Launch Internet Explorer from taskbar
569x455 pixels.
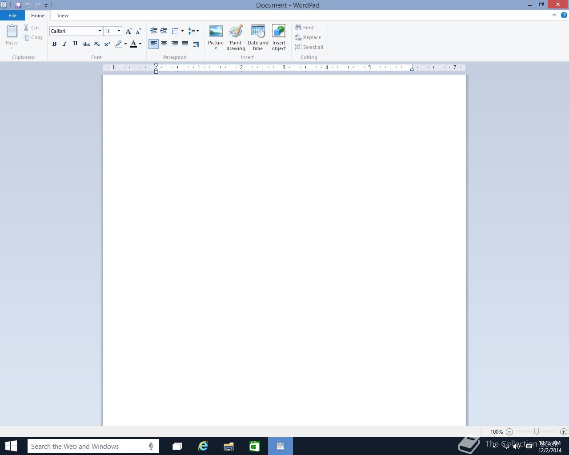pyautogui.click(x=203, y=446)
